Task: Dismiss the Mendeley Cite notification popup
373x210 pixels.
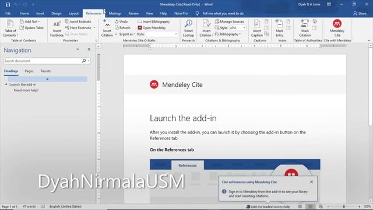Action: click(311, 182)
